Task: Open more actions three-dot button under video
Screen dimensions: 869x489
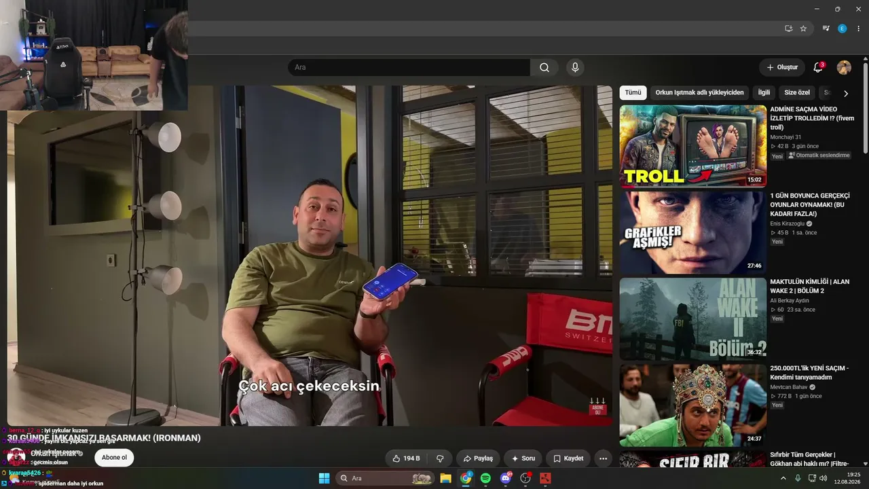Action: 603,458
